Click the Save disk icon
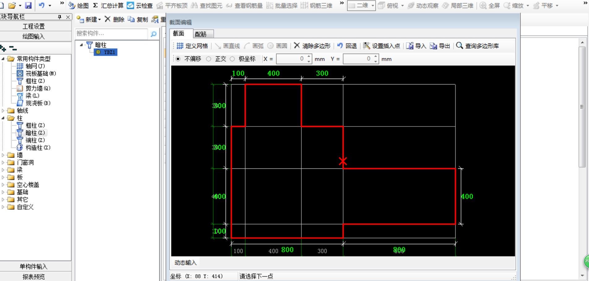The height and width of the screenshot is (281, 589). coord(28,5)
